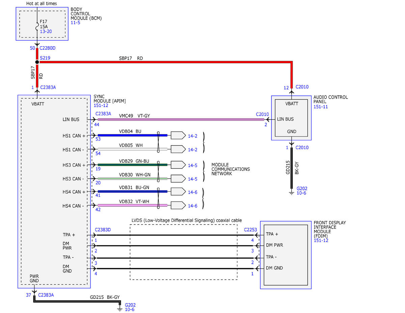The width and height of the screenshot is (405, 313).
Task: Click the LVDS coaxial cable caption
Action: (x=187, y=220)
